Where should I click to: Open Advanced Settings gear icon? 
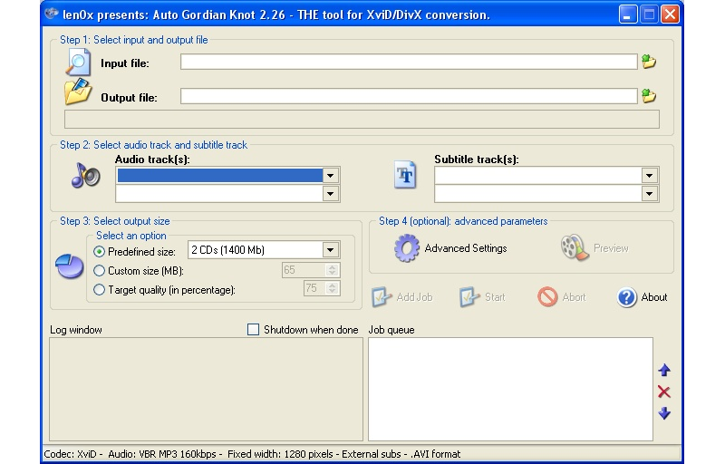point(407,248)
